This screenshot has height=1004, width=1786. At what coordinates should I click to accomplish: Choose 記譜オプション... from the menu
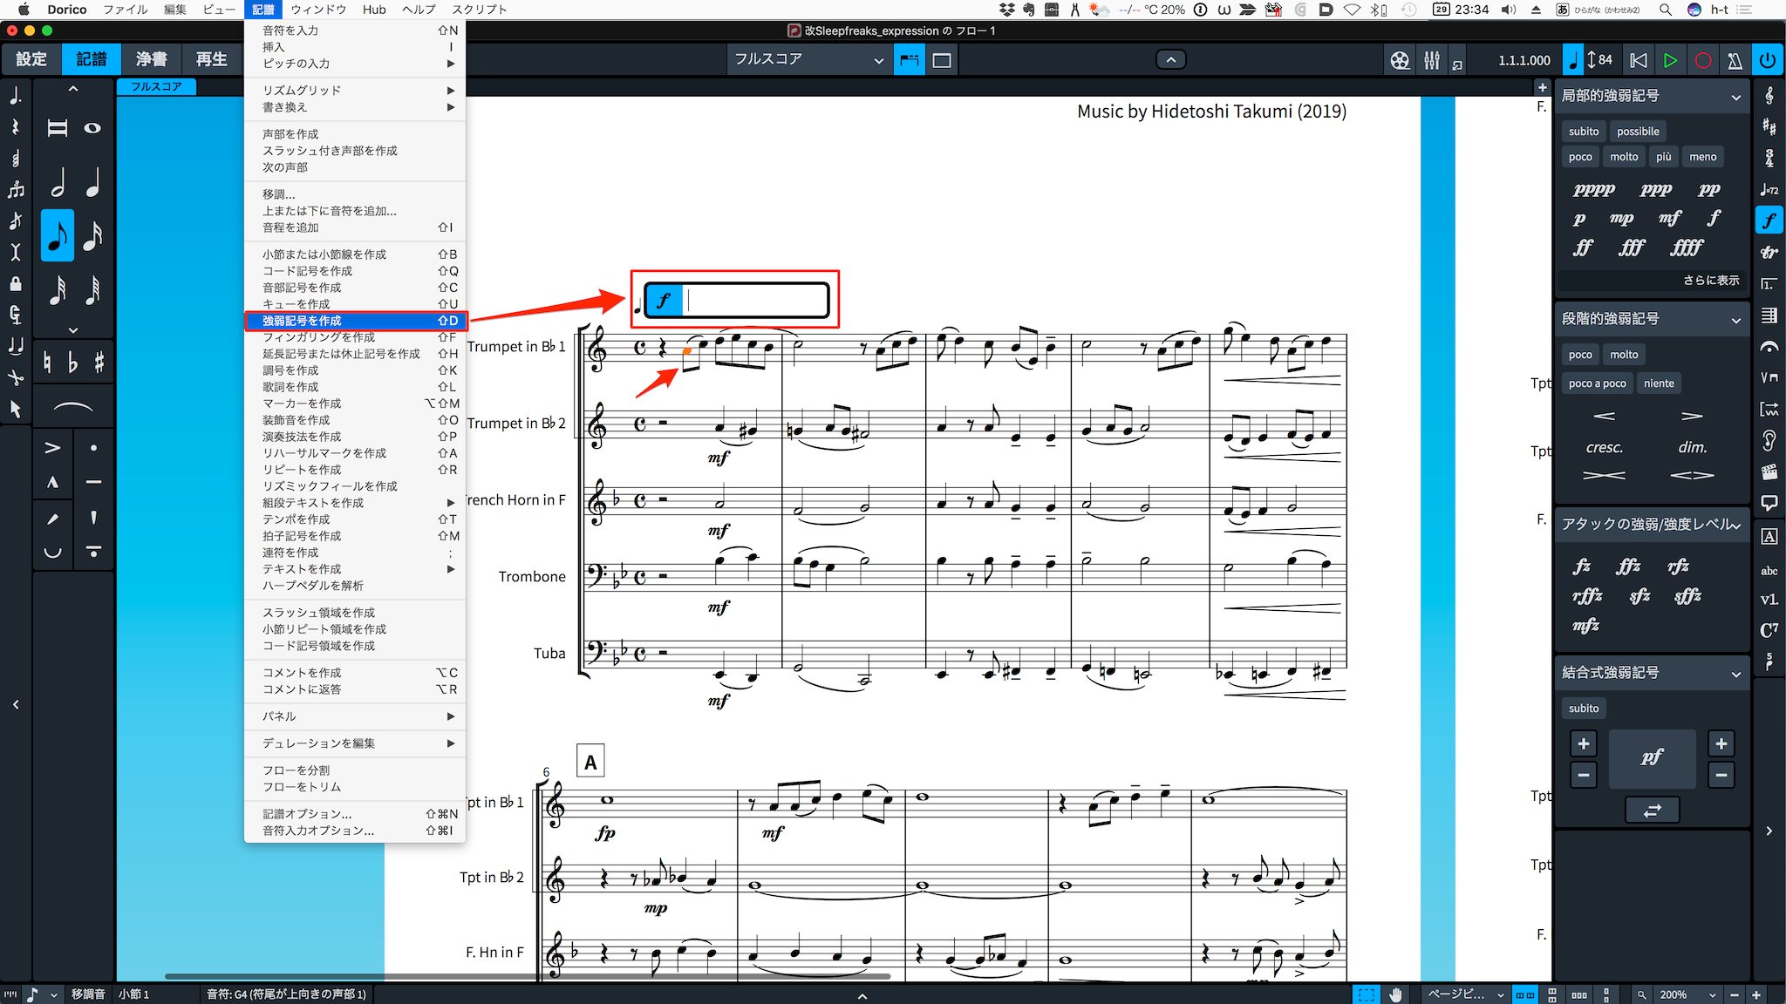[x=356, y=814]
